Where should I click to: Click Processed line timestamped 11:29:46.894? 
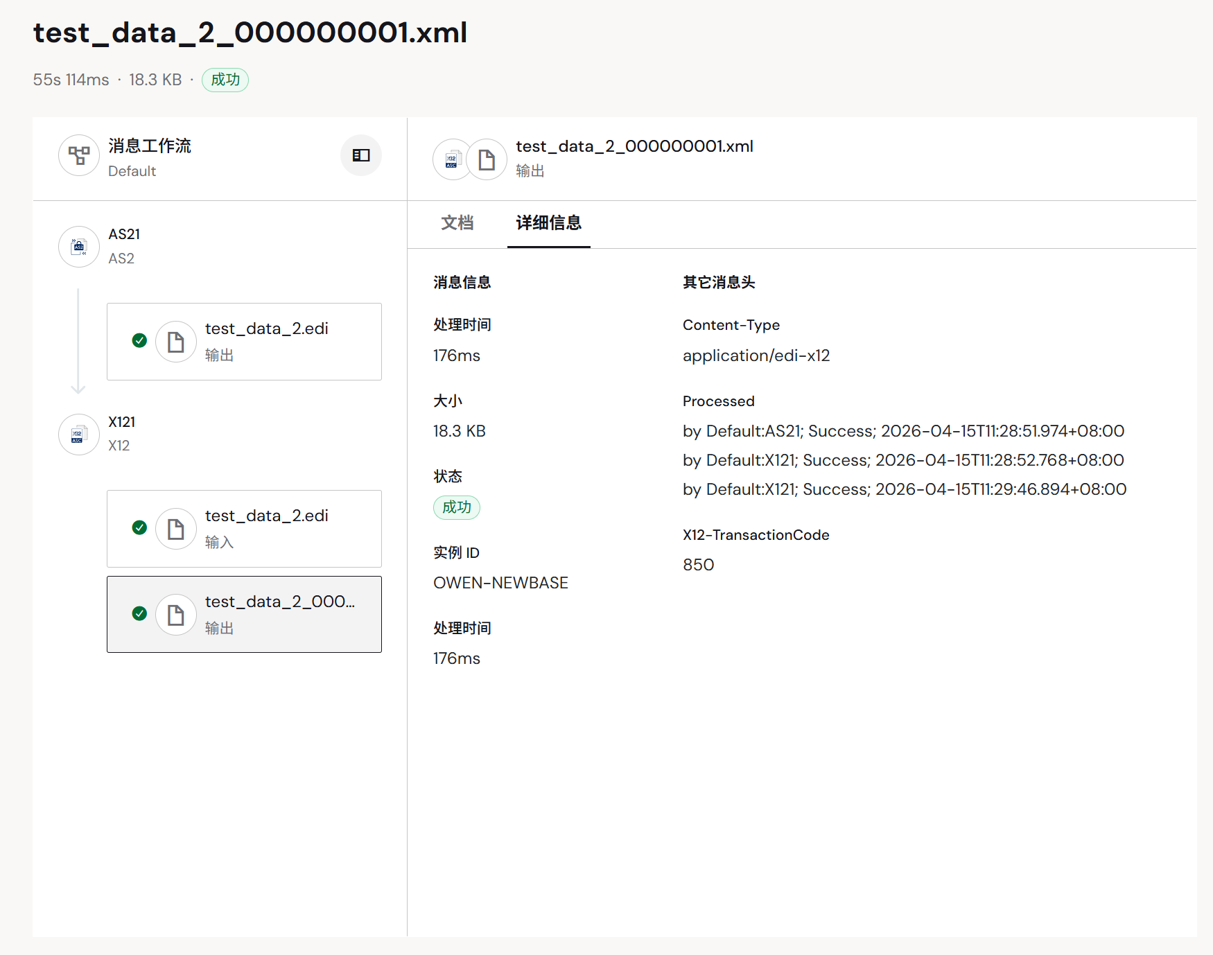[x=905, y=489]
